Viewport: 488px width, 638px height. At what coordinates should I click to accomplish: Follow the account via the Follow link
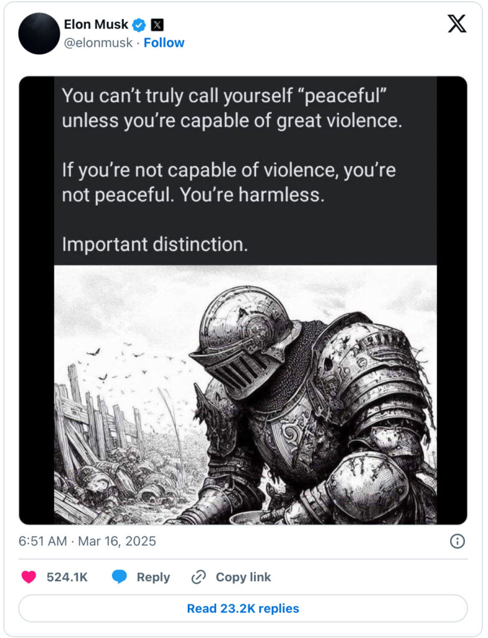(164, 43)
